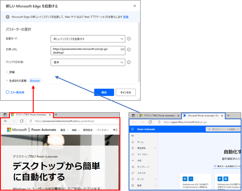The width and height of the screenshot is (242, 191).
Task: Click the Dropbox icon on template card
Action: 226,179
